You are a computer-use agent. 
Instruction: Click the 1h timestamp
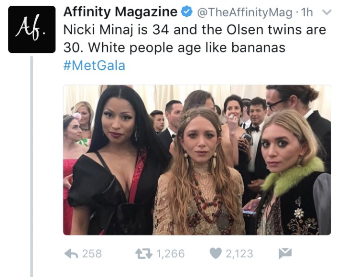[x=307, y=12]
